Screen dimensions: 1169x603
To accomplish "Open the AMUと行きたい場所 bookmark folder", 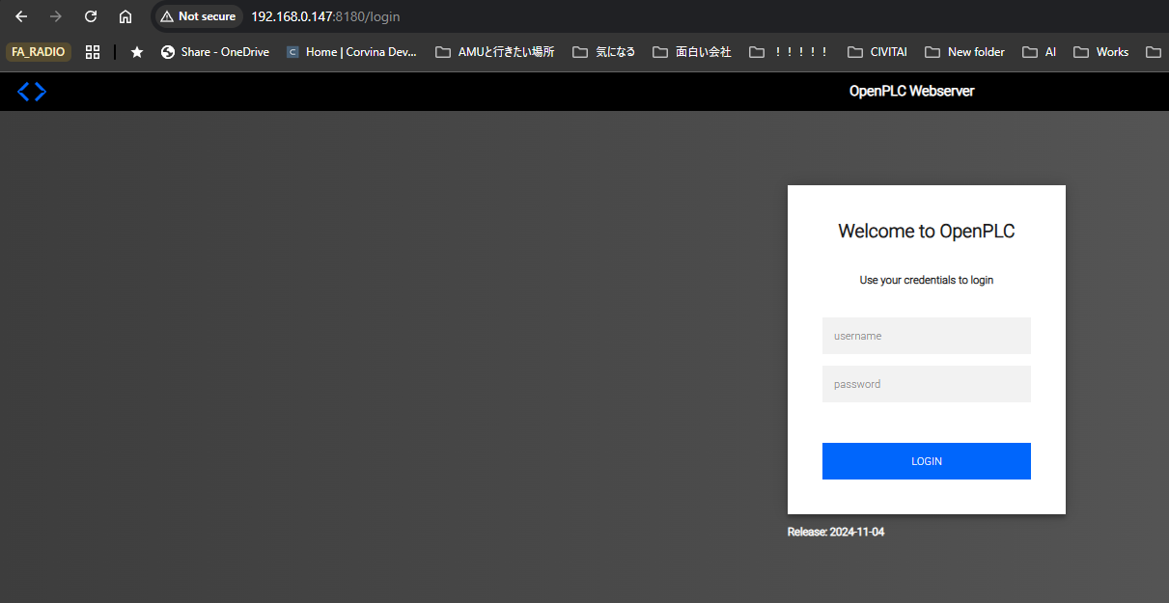I will (495, 52).
